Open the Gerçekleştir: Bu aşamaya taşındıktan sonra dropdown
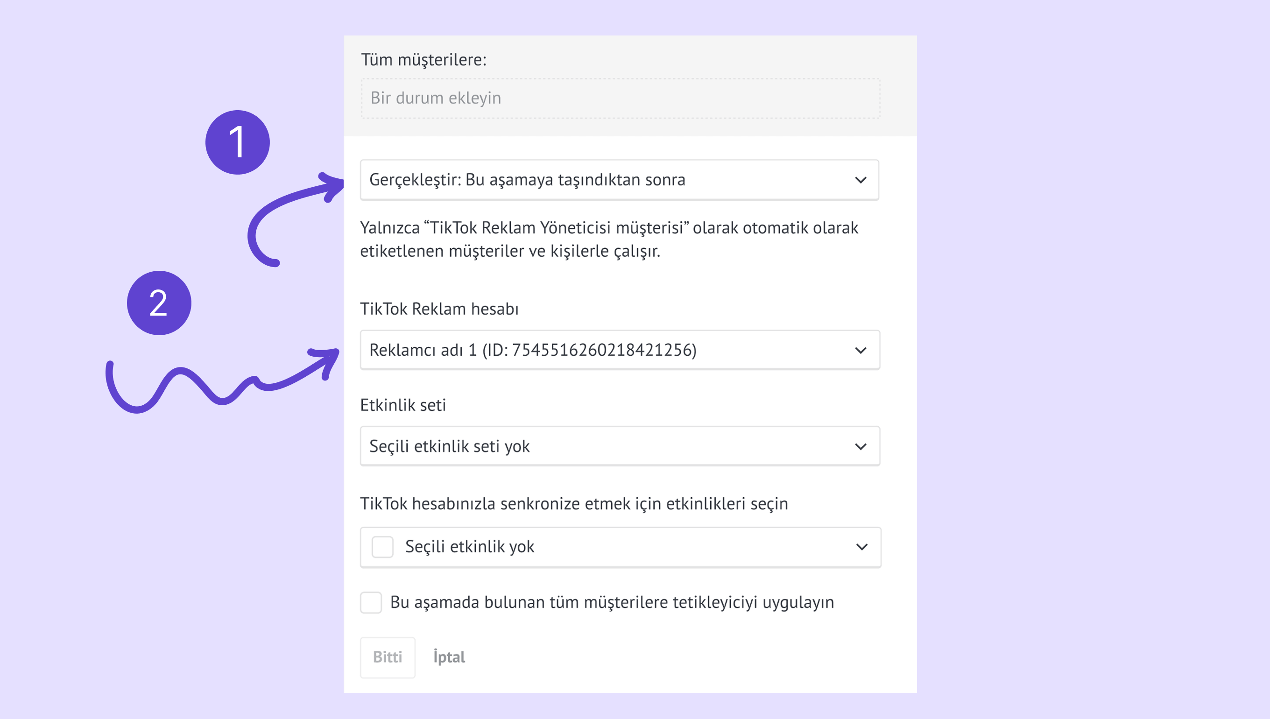 pos(527,180)
